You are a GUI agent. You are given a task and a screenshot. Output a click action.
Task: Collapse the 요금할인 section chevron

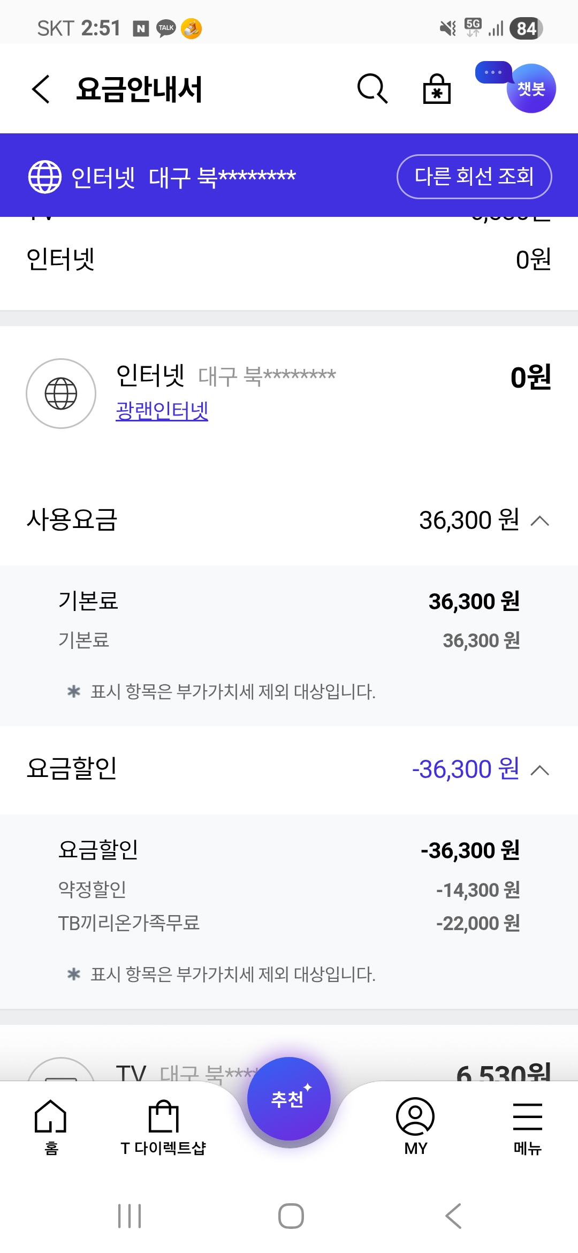[x=540, y=770]
